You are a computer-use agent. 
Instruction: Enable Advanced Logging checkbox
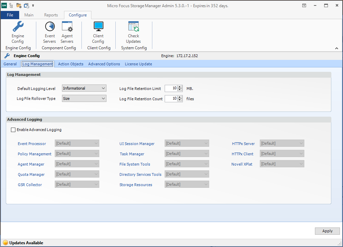click(x=13, y=130)
